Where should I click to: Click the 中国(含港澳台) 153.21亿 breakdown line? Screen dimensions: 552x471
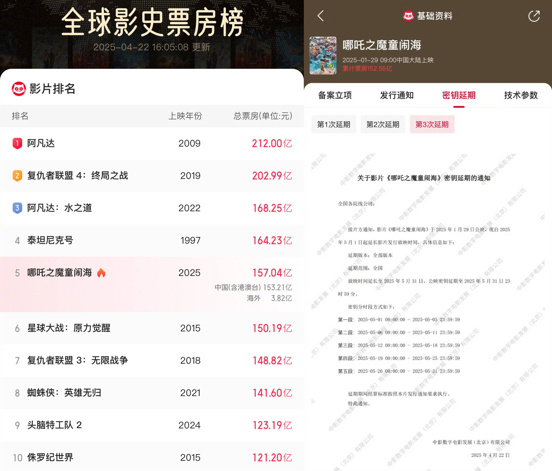point(253,287)
